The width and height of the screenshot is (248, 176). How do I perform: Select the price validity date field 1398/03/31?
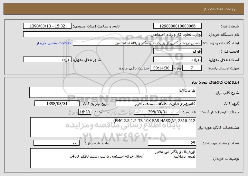click(x=157, y=112)
